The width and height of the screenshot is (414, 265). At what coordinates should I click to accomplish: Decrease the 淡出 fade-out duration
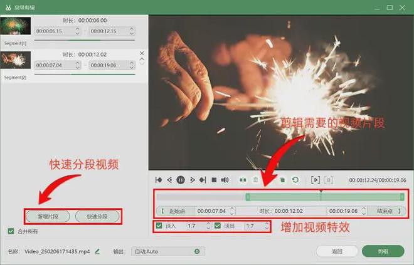click(x=267, y=228)
